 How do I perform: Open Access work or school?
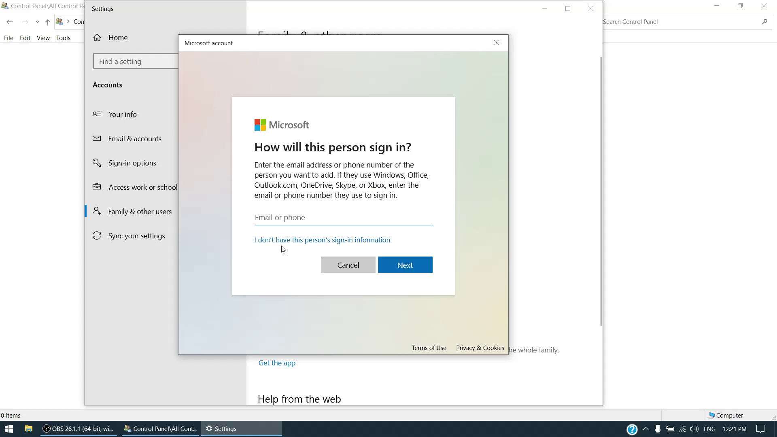pos(142,187)
